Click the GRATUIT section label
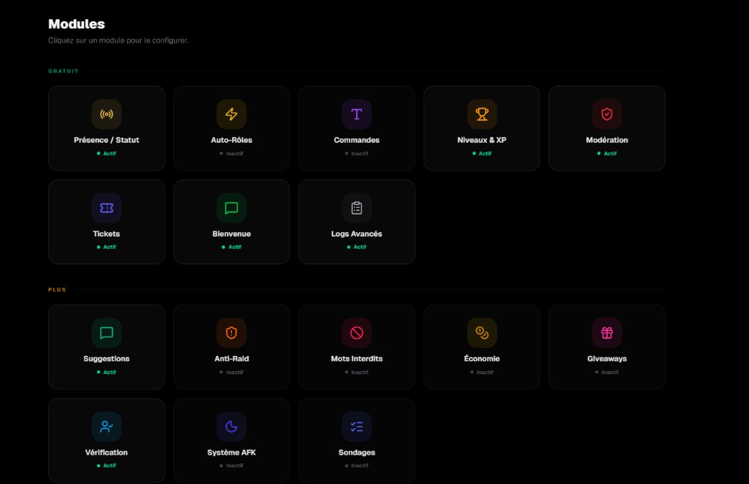 (x=63, y=71)
